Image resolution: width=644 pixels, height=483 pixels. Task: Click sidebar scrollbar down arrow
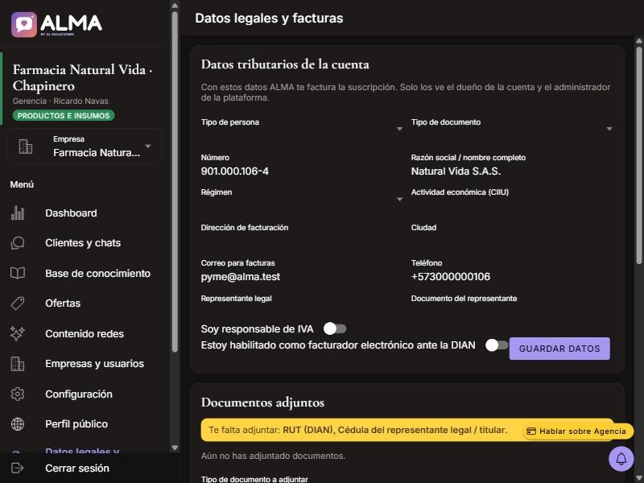pos(175,448)
